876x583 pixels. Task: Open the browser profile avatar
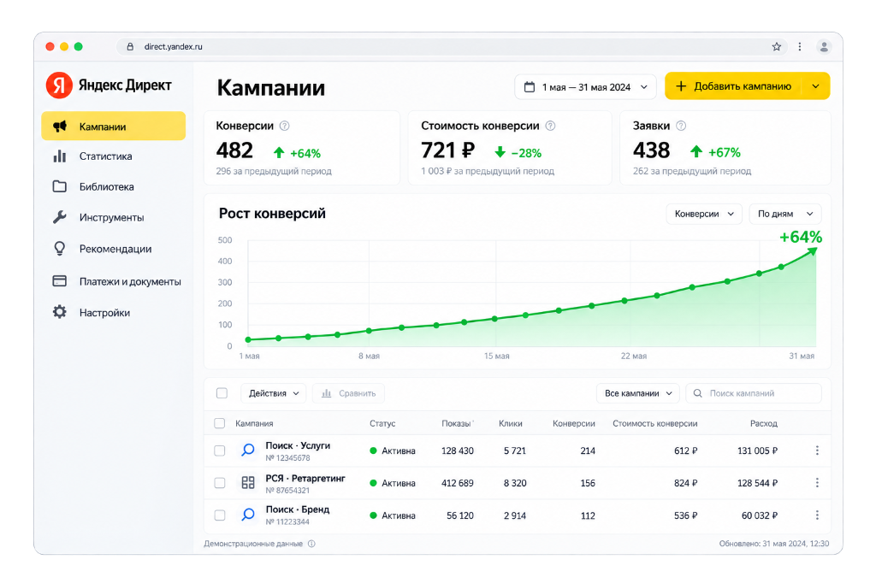click(824, 47)
